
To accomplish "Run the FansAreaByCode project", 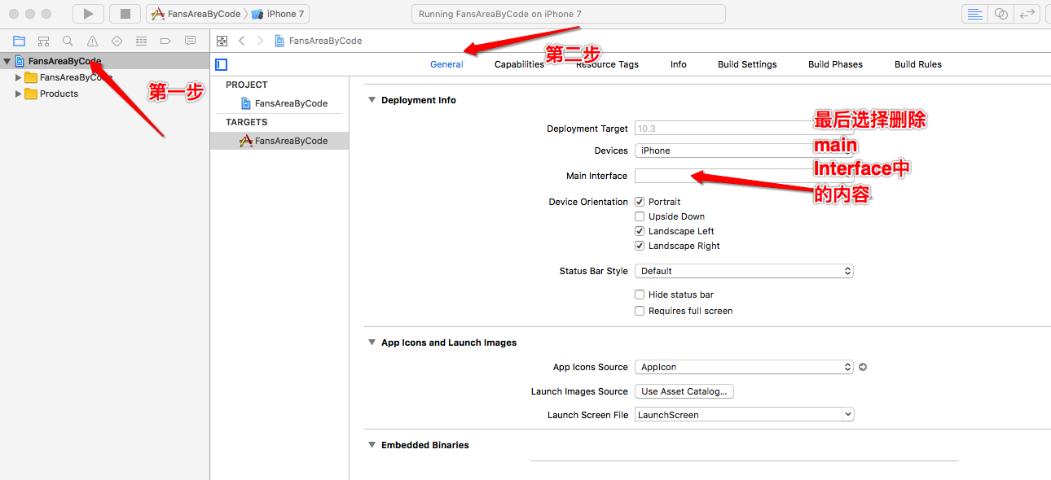I will point(88,14).
